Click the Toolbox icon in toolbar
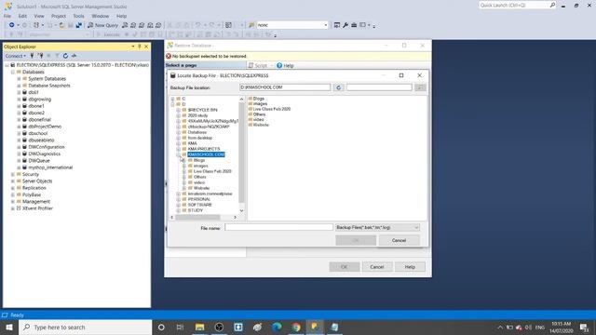The image size is (596, 335). point(354,25)
